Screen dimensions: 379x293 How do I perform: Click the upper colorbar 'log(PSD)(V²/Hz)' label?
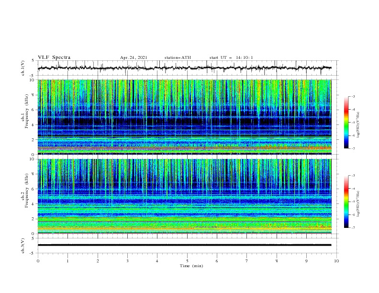358,125
